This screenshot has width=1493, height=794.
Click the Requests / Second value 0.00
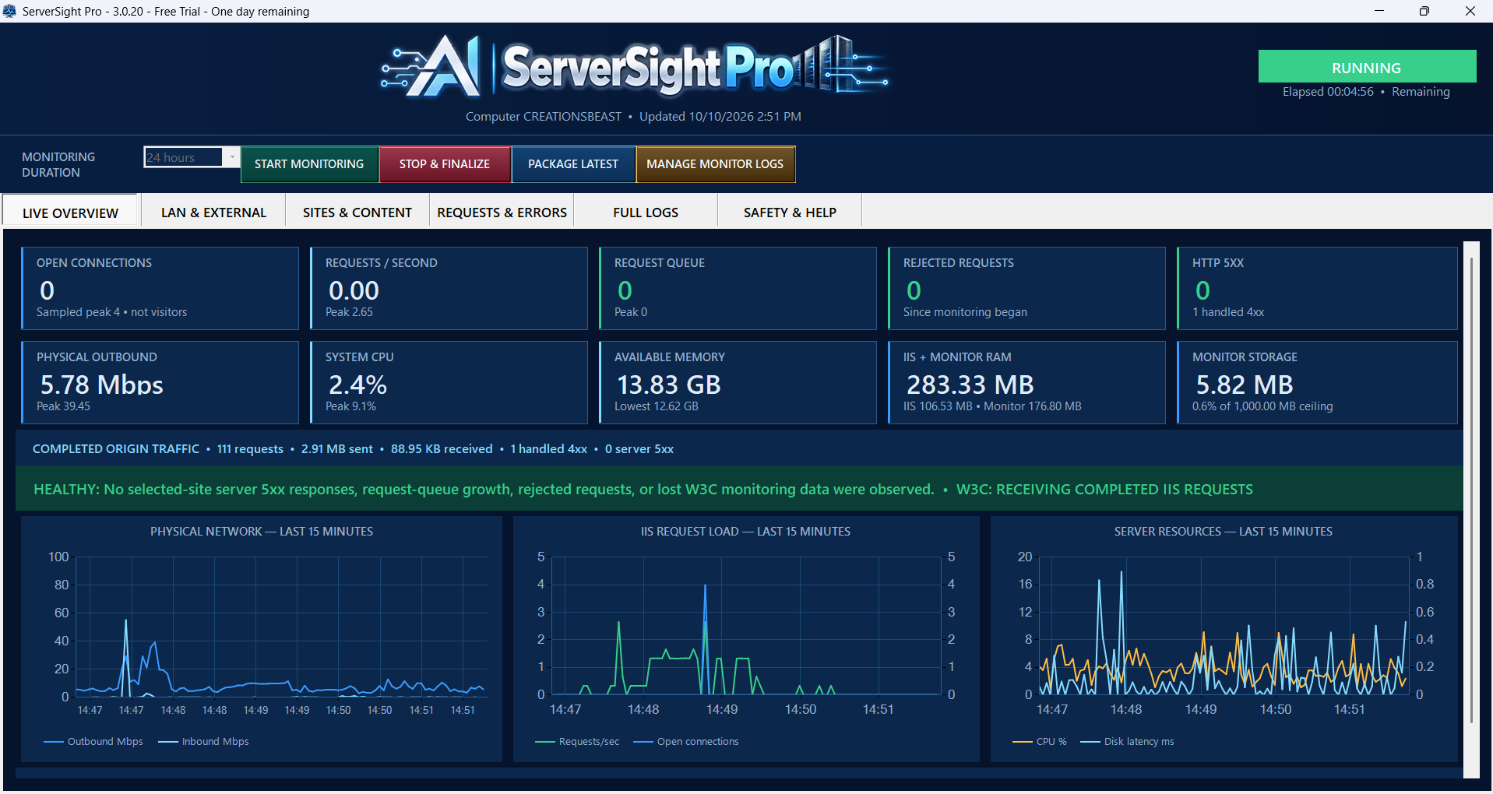354,290
